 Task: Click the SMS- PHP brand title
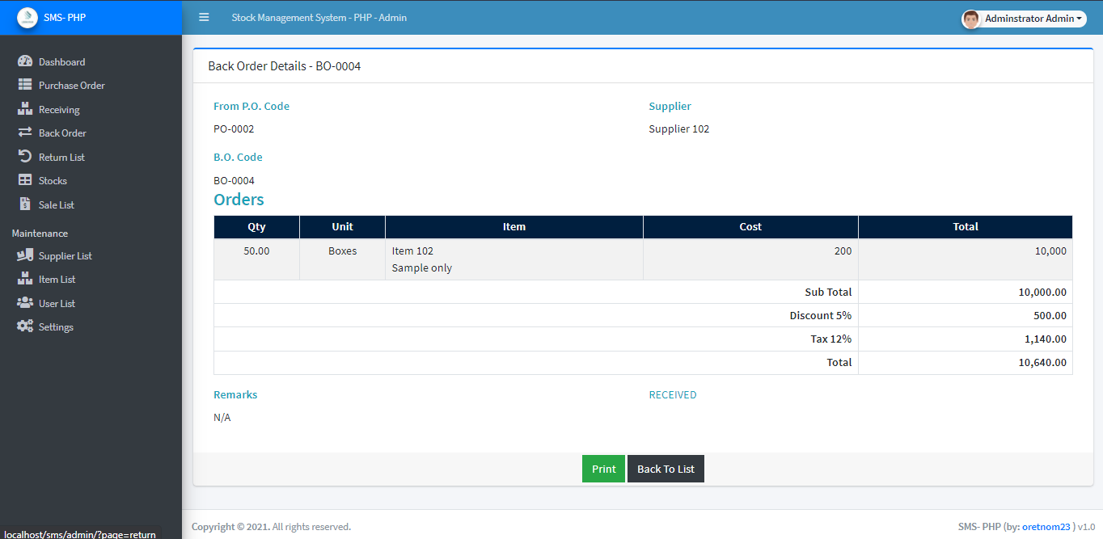[x=65, y=17]
